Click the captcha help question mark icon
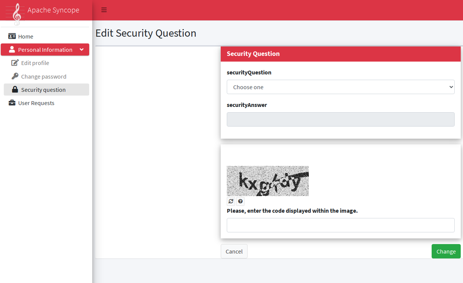The image size is (463, 283). 240,201
